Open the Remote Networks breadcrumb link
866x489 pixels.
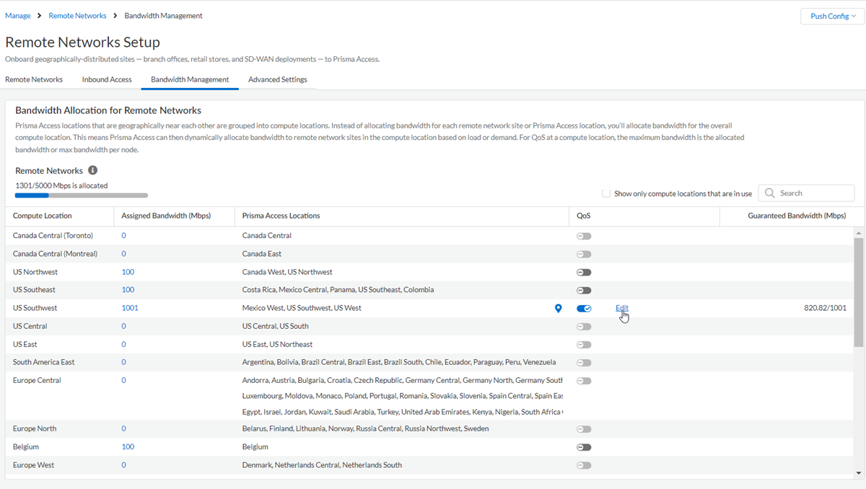point(77,16)
